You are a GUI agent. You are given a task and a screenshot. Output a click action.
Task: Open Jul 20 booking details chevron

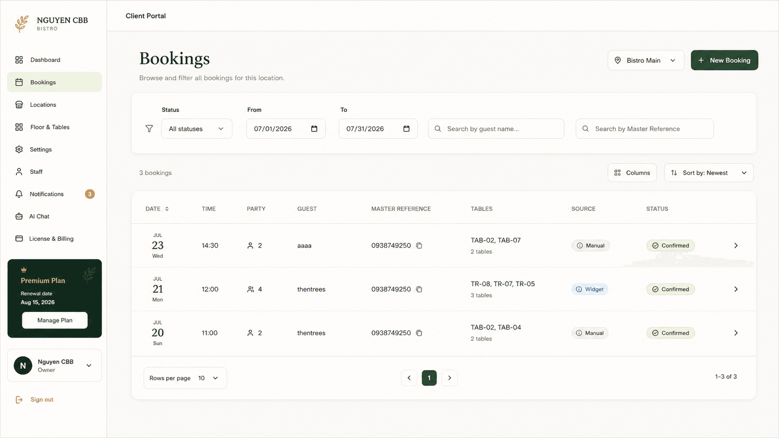coord(736,333)
